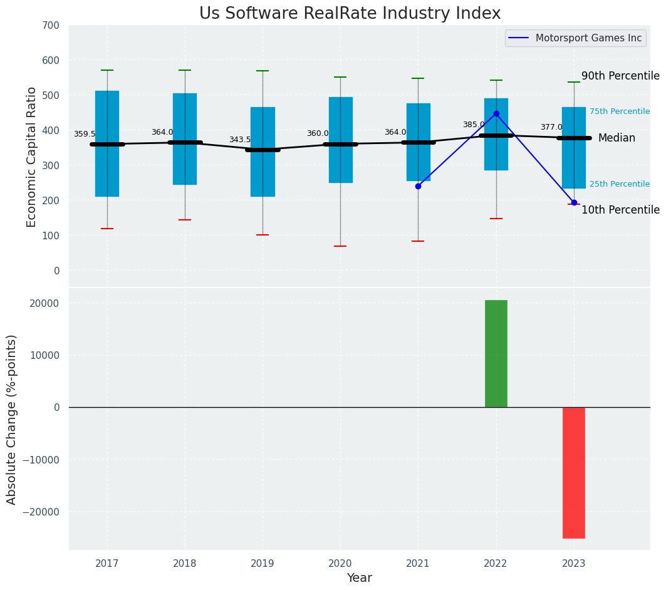Click the blue 2017 box plot body
The width and height of the screenshot is (666, 590).
click(x=107, y=143)
